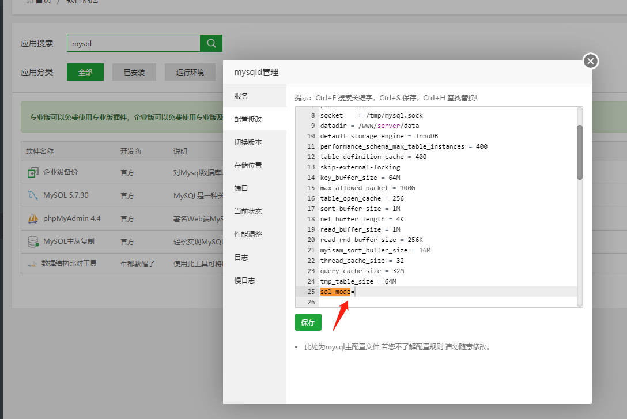Click the MySQL 5.7.30 dolphin icon

[33, 195]
